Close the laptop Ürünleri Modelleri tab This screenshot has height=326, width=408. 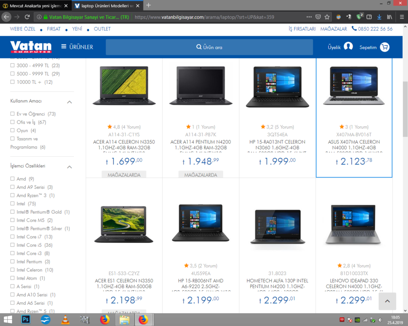tap(138, 5)
